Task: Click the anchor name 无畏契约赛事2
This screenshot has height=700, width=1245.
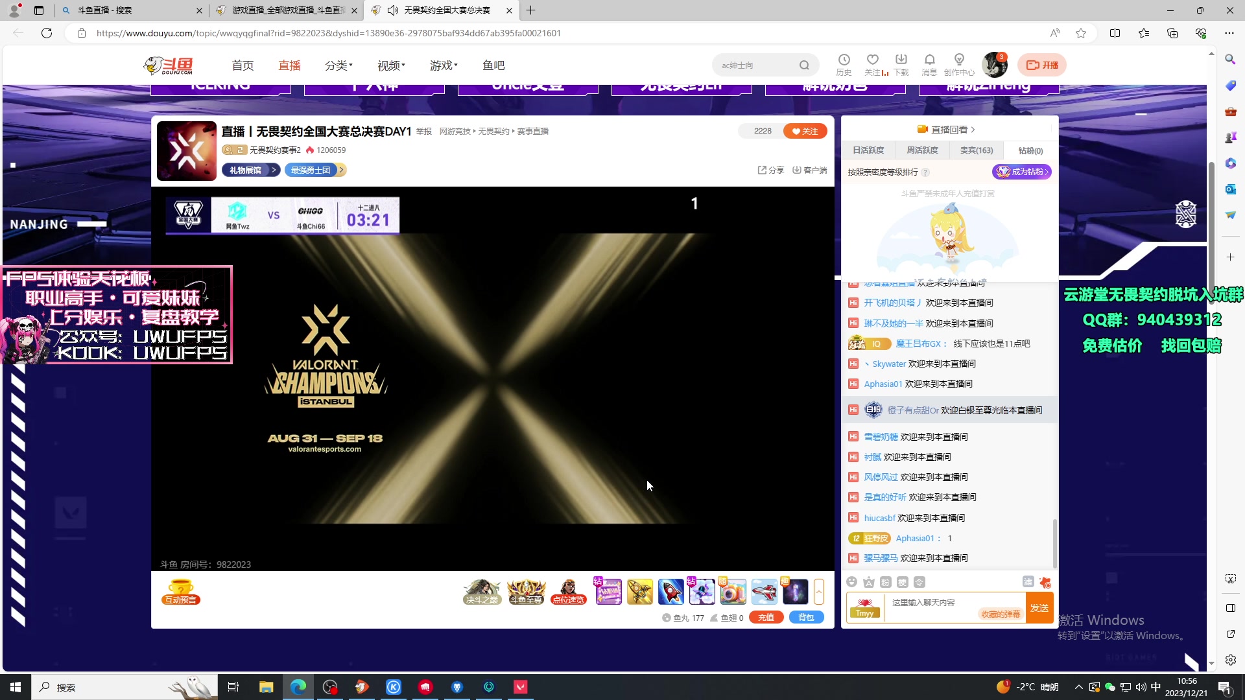Action: (275, 150)
